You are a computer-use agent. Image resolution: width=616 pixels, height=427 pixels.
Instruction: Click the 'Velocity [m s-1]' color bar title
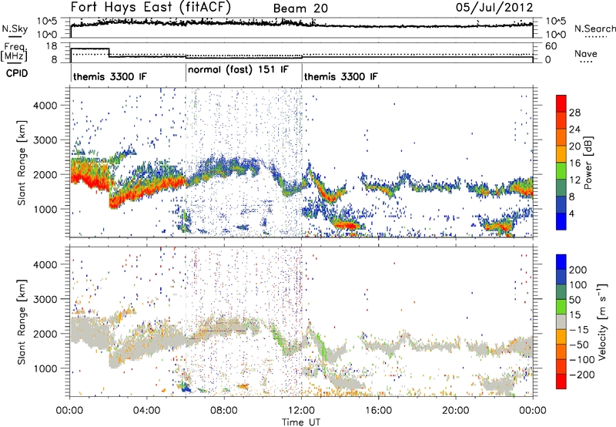coord(601,321)
